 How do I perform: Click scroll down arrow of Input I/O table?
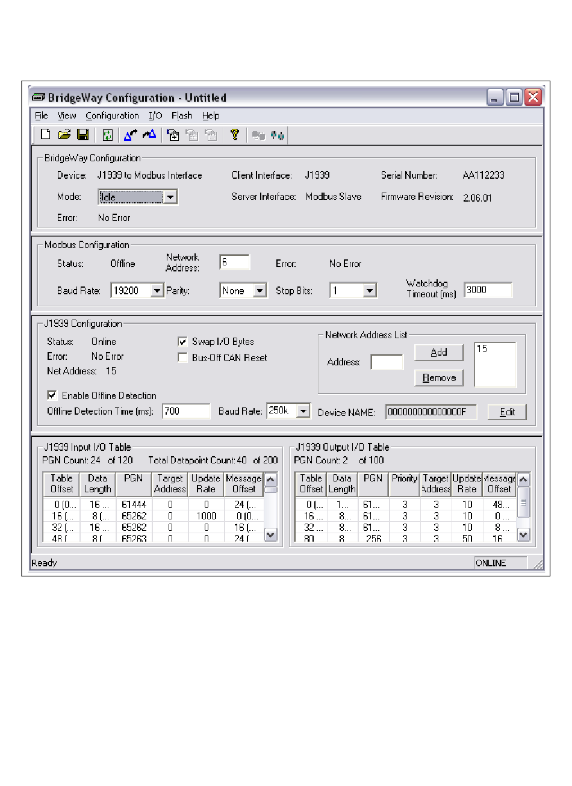click(270, 534)
